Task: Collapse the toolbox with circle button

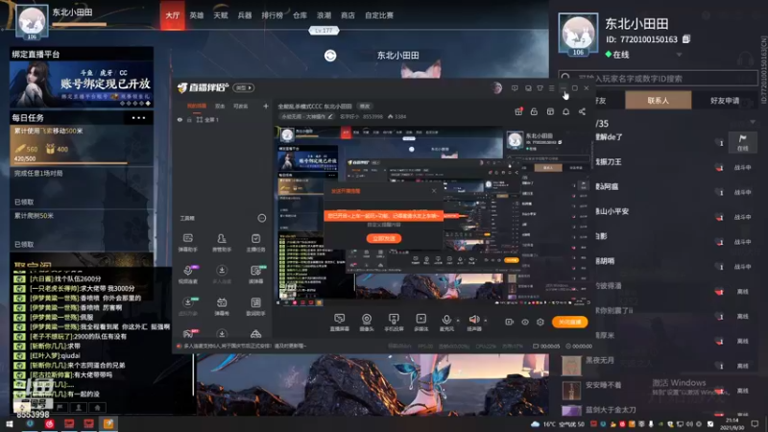Action: coord(262,218)
